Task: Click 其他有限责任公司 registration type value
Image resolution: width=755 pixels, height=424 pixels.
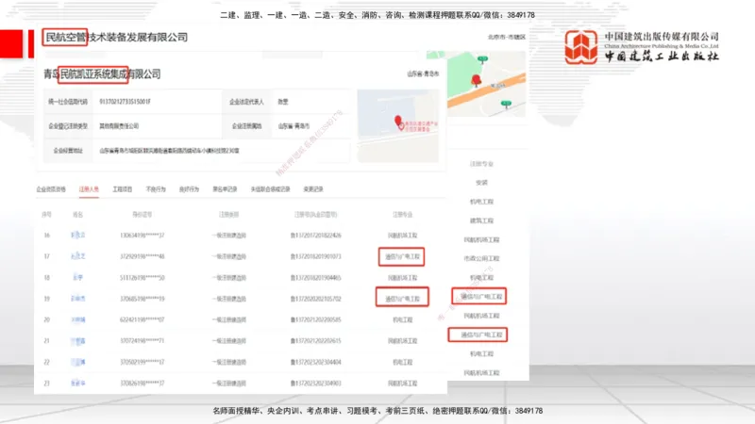Action: pos(119,126)
